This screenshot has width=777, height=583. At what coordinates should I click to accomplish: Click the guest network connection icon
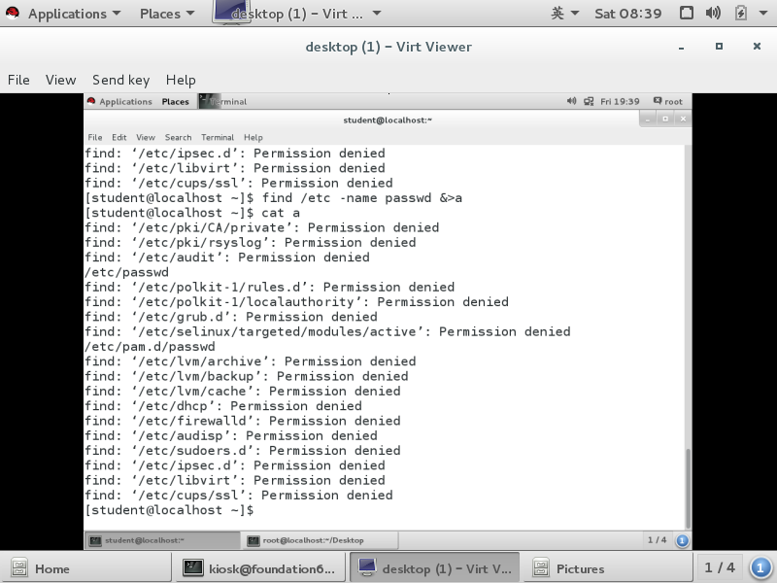point(589,101)
